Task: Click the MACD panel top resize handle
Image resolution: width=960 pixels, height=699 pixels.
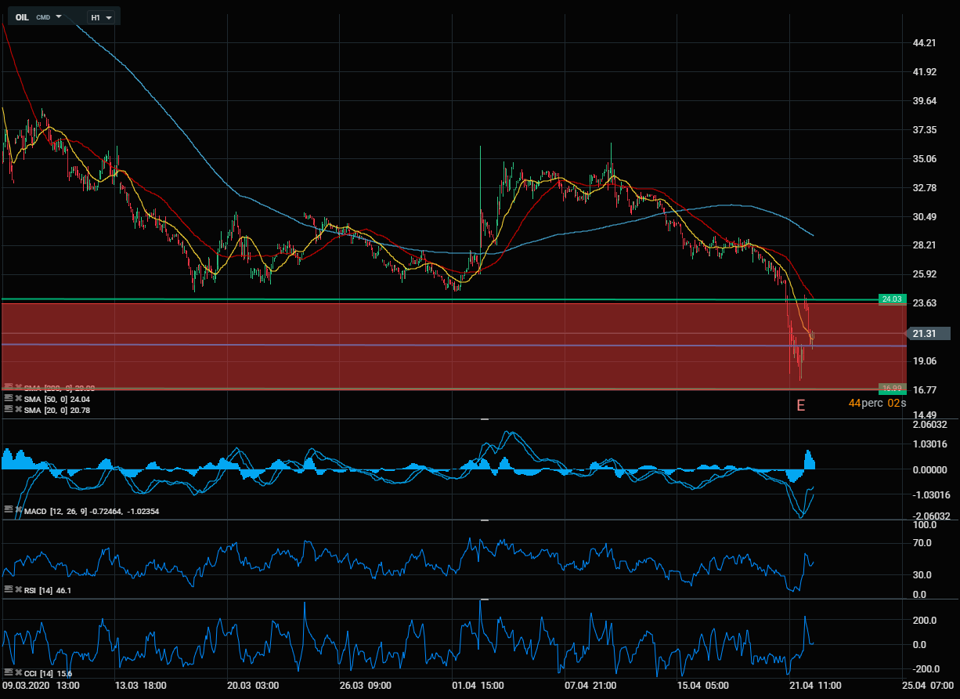Action: click(x=484, y=420)
